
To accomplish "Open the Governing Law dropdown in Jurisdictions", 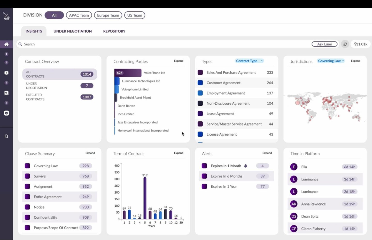I will (331, 61).
